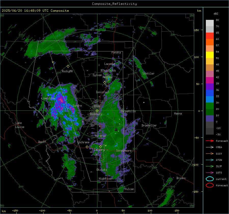Select the yellow diamond marker under Cochrane
The image size is (229, 214).
(87, 147)
